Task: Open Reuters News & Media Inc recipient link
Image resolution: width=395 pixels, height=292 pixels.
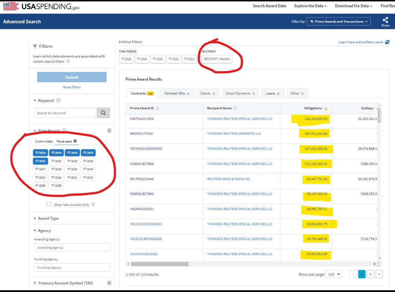Action: point(229,179)
